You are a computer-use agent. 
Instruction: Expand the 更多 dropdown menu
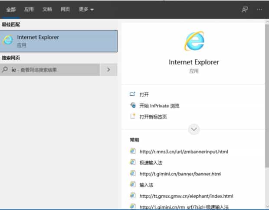point(86,9)
